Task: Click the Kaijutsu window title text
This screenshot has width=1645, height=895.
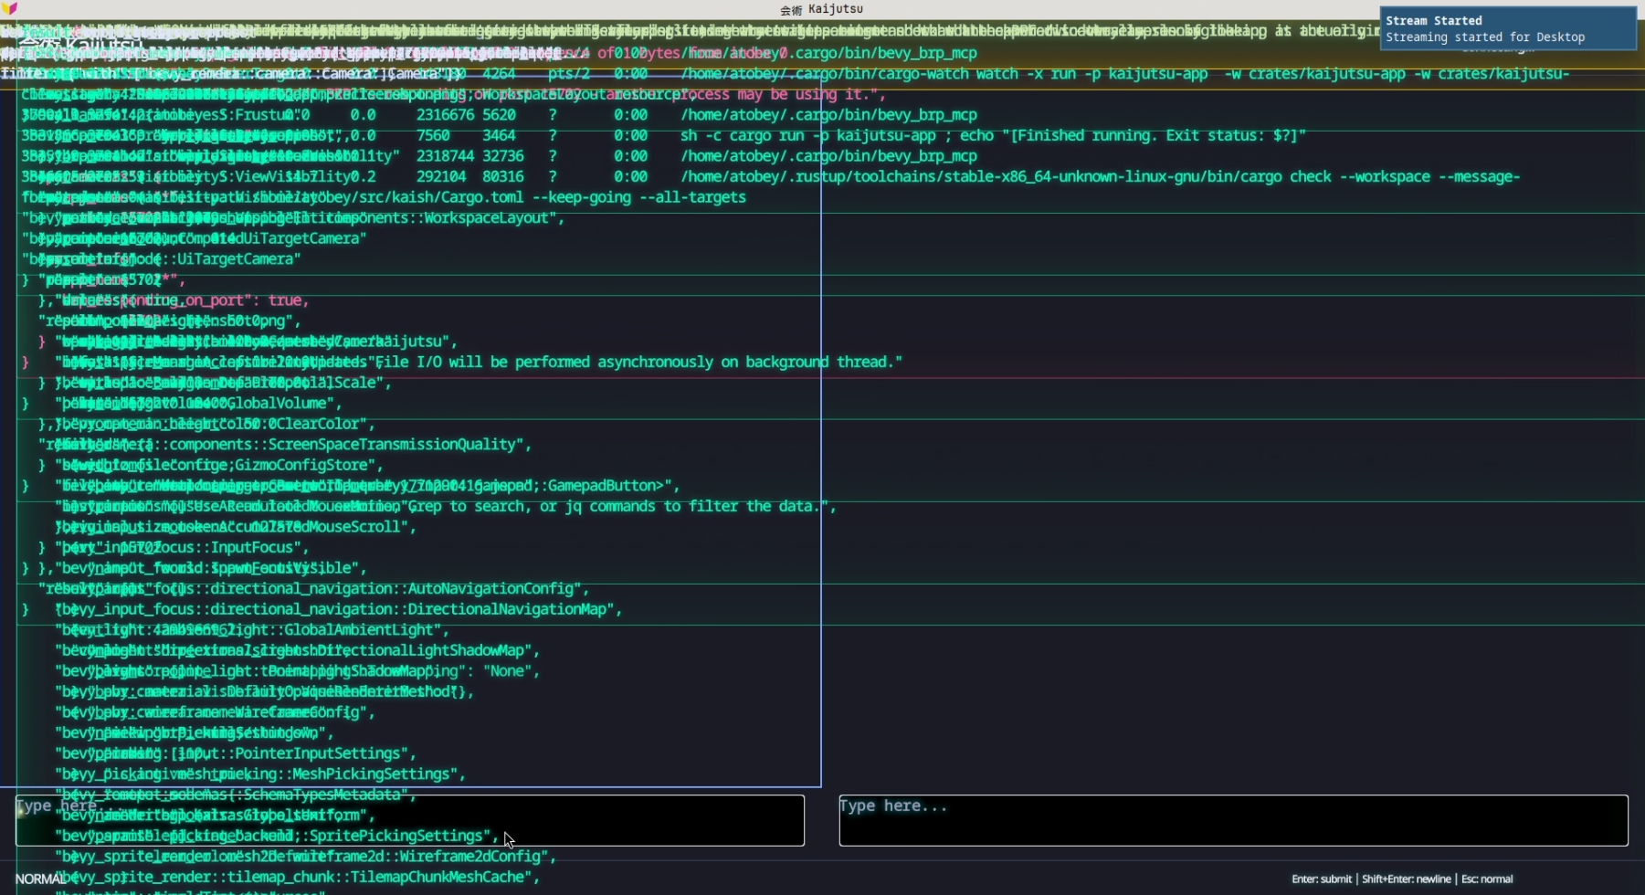Action: tap(822, 9)
